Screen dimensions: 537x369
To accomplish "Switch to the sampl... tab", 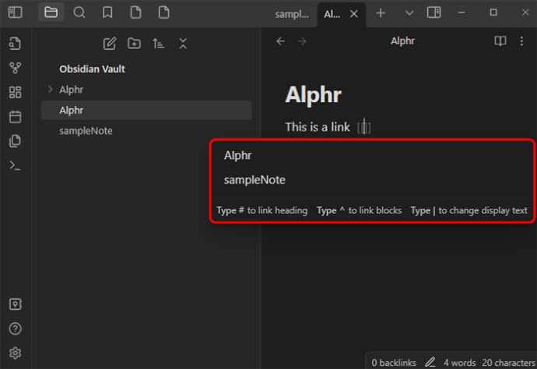I will point(292,14).
